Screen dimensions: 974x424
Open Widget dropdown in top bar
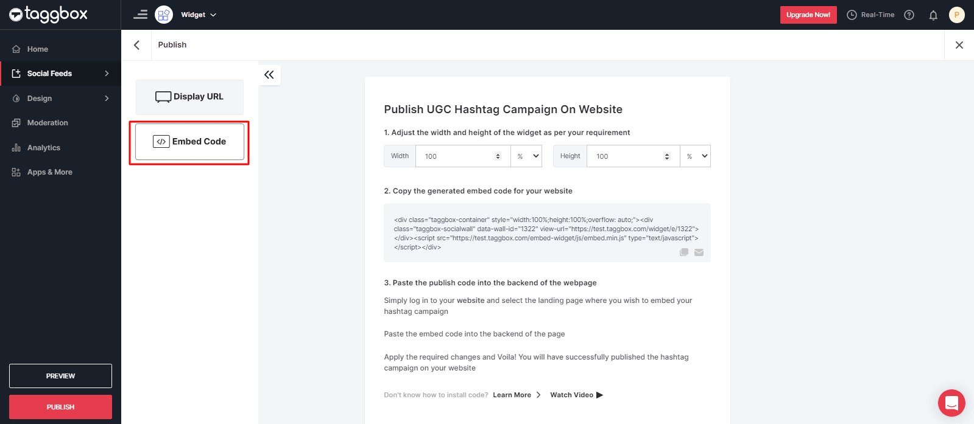[199, 15]
